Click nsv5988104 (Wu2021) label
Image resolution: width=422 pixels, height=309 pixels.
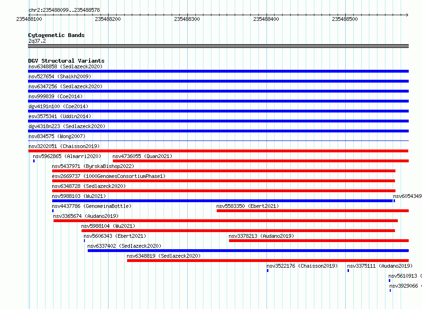[x=108, y=226]
